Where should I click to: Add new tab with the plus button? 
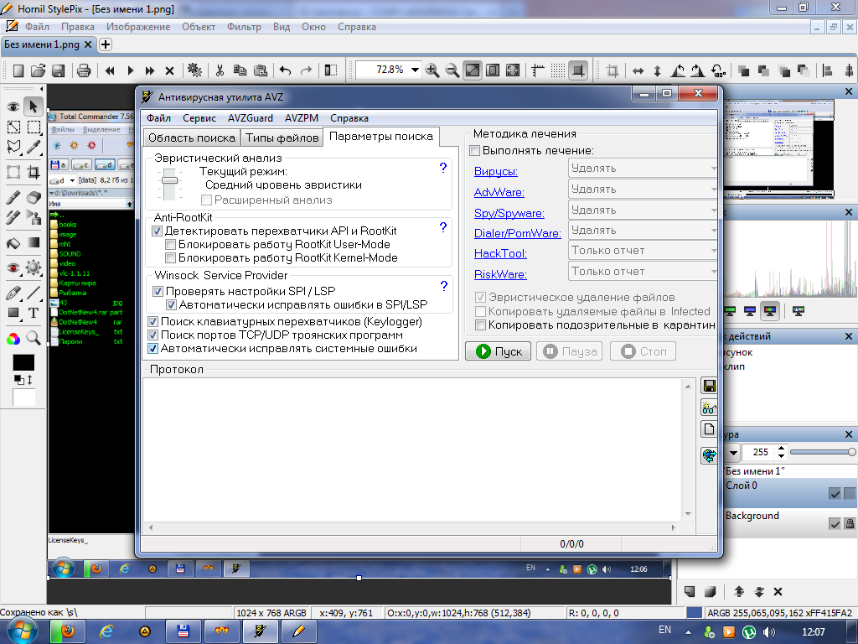pos(106,45)
